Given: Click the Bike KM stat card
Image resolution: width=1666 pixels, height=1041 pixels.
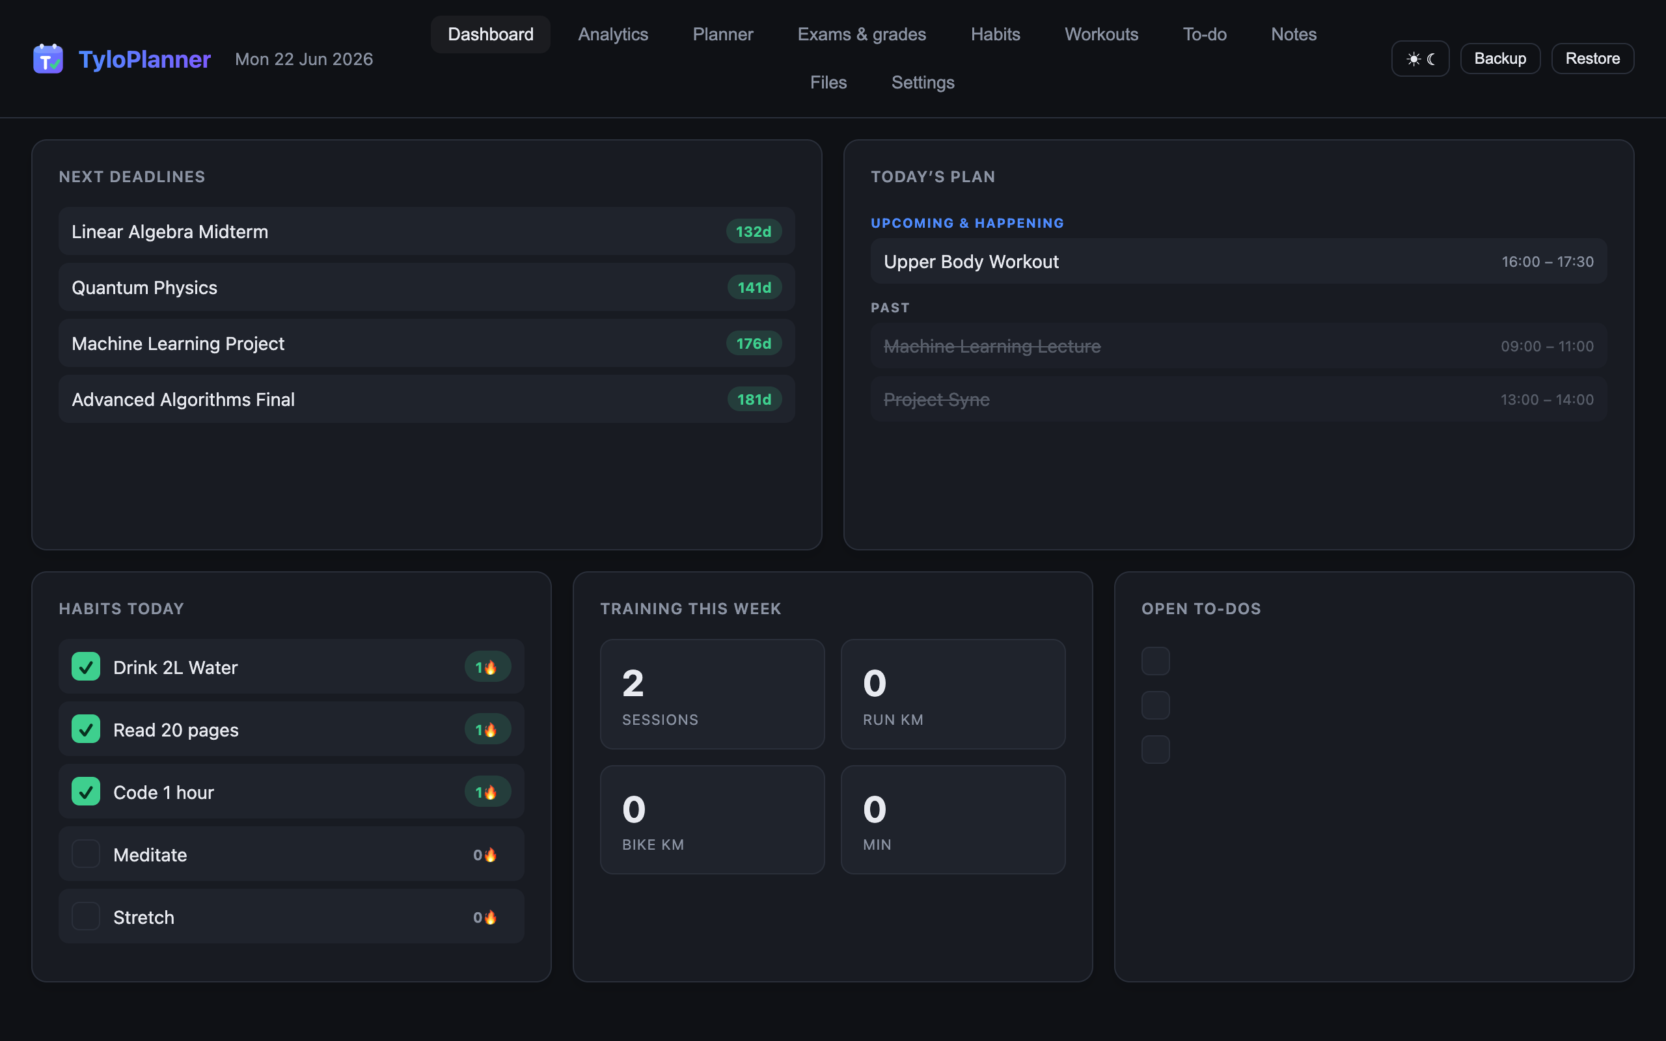Looking at the screenshot, I should click(x=713, y=819).
